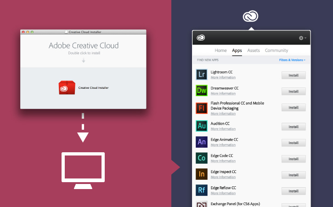Install Edge Code CC
Screen dimensions: 333x207
coord(293,159)
